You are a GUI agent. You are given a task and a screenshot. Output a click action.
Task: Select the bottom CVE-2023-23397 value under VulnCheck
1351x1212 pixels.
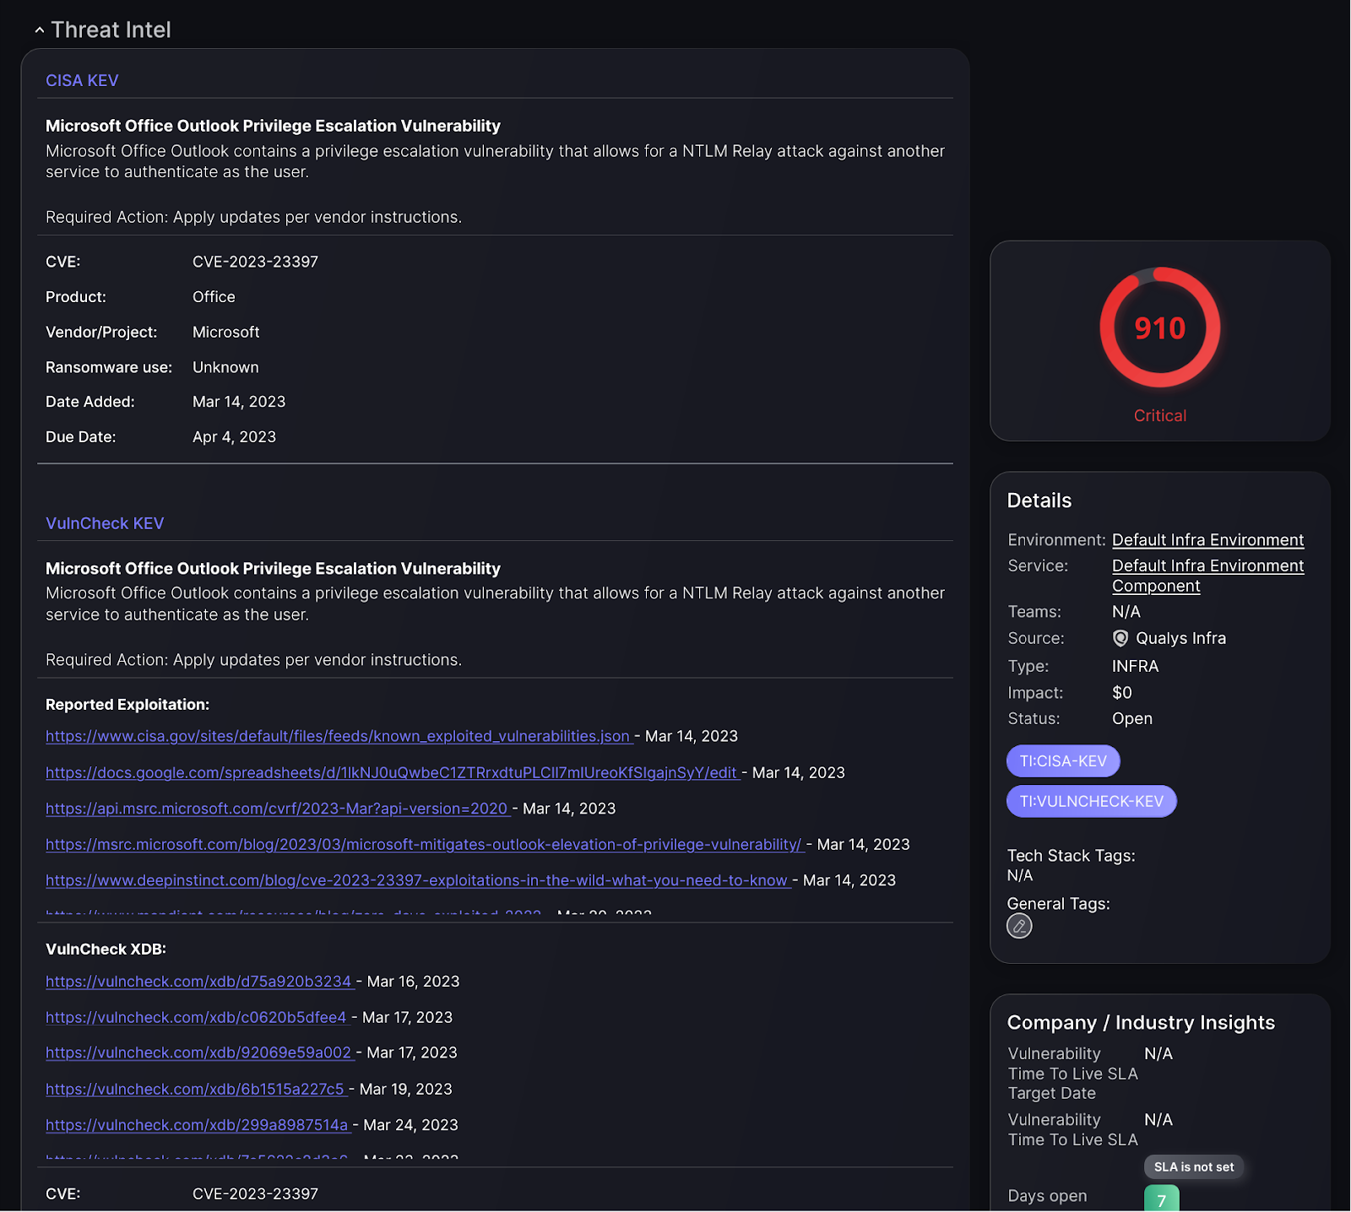pyautogui.click(x=255, y=1194)
